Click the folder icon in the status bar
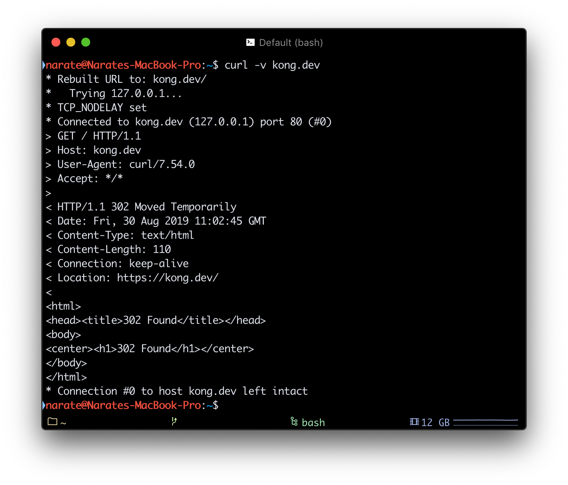568x485 pixels. coord(53,422)
